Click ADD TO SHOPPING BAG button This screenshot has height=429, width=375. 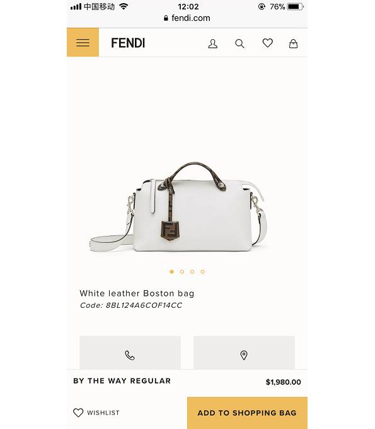[247, 413]
